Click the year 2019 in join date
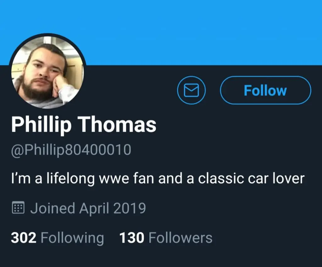 click(x=130, y=208)
